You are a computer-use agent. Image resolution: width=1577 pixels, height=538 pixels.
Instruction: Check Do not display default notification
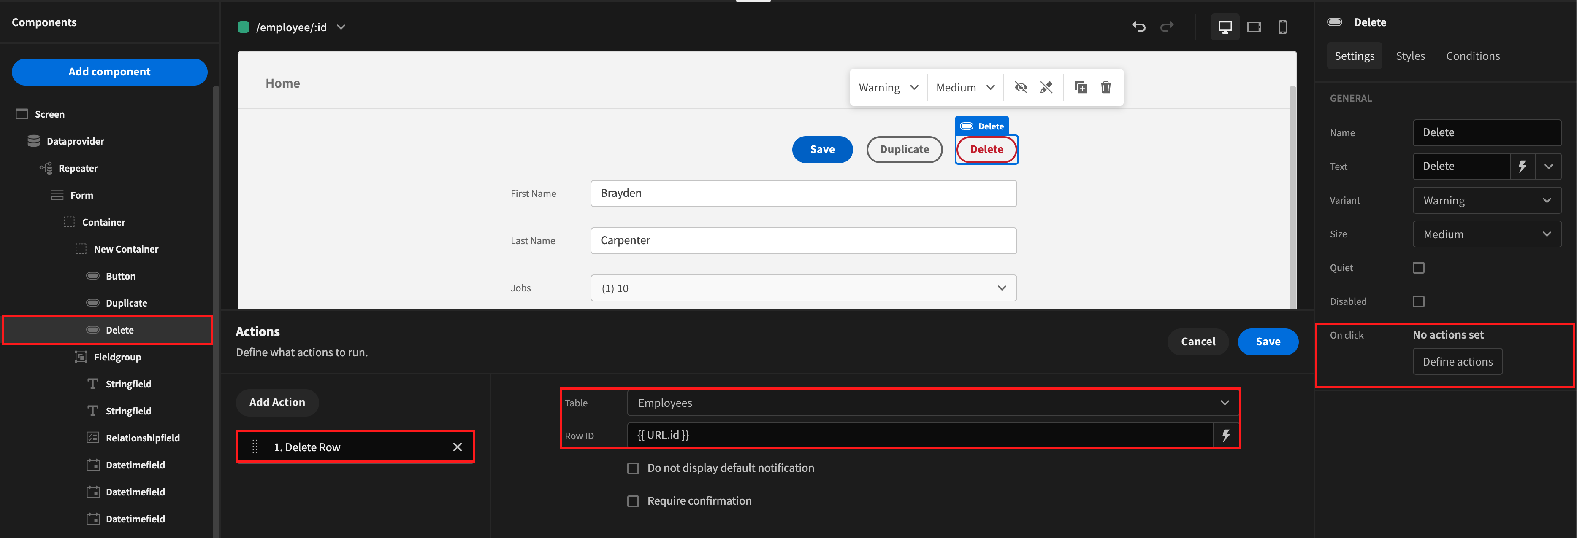(x=633, y=468)
